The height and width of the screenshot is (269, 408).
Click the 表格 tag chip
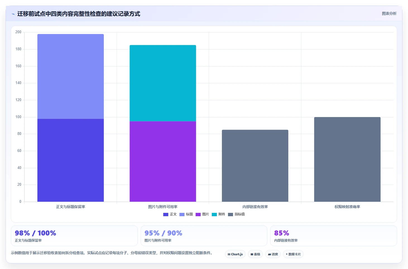pos(255,254)
